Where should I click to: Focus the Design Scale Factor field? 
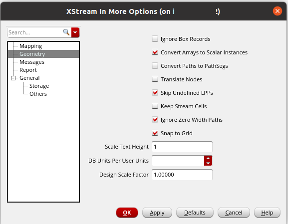[182, 175]
